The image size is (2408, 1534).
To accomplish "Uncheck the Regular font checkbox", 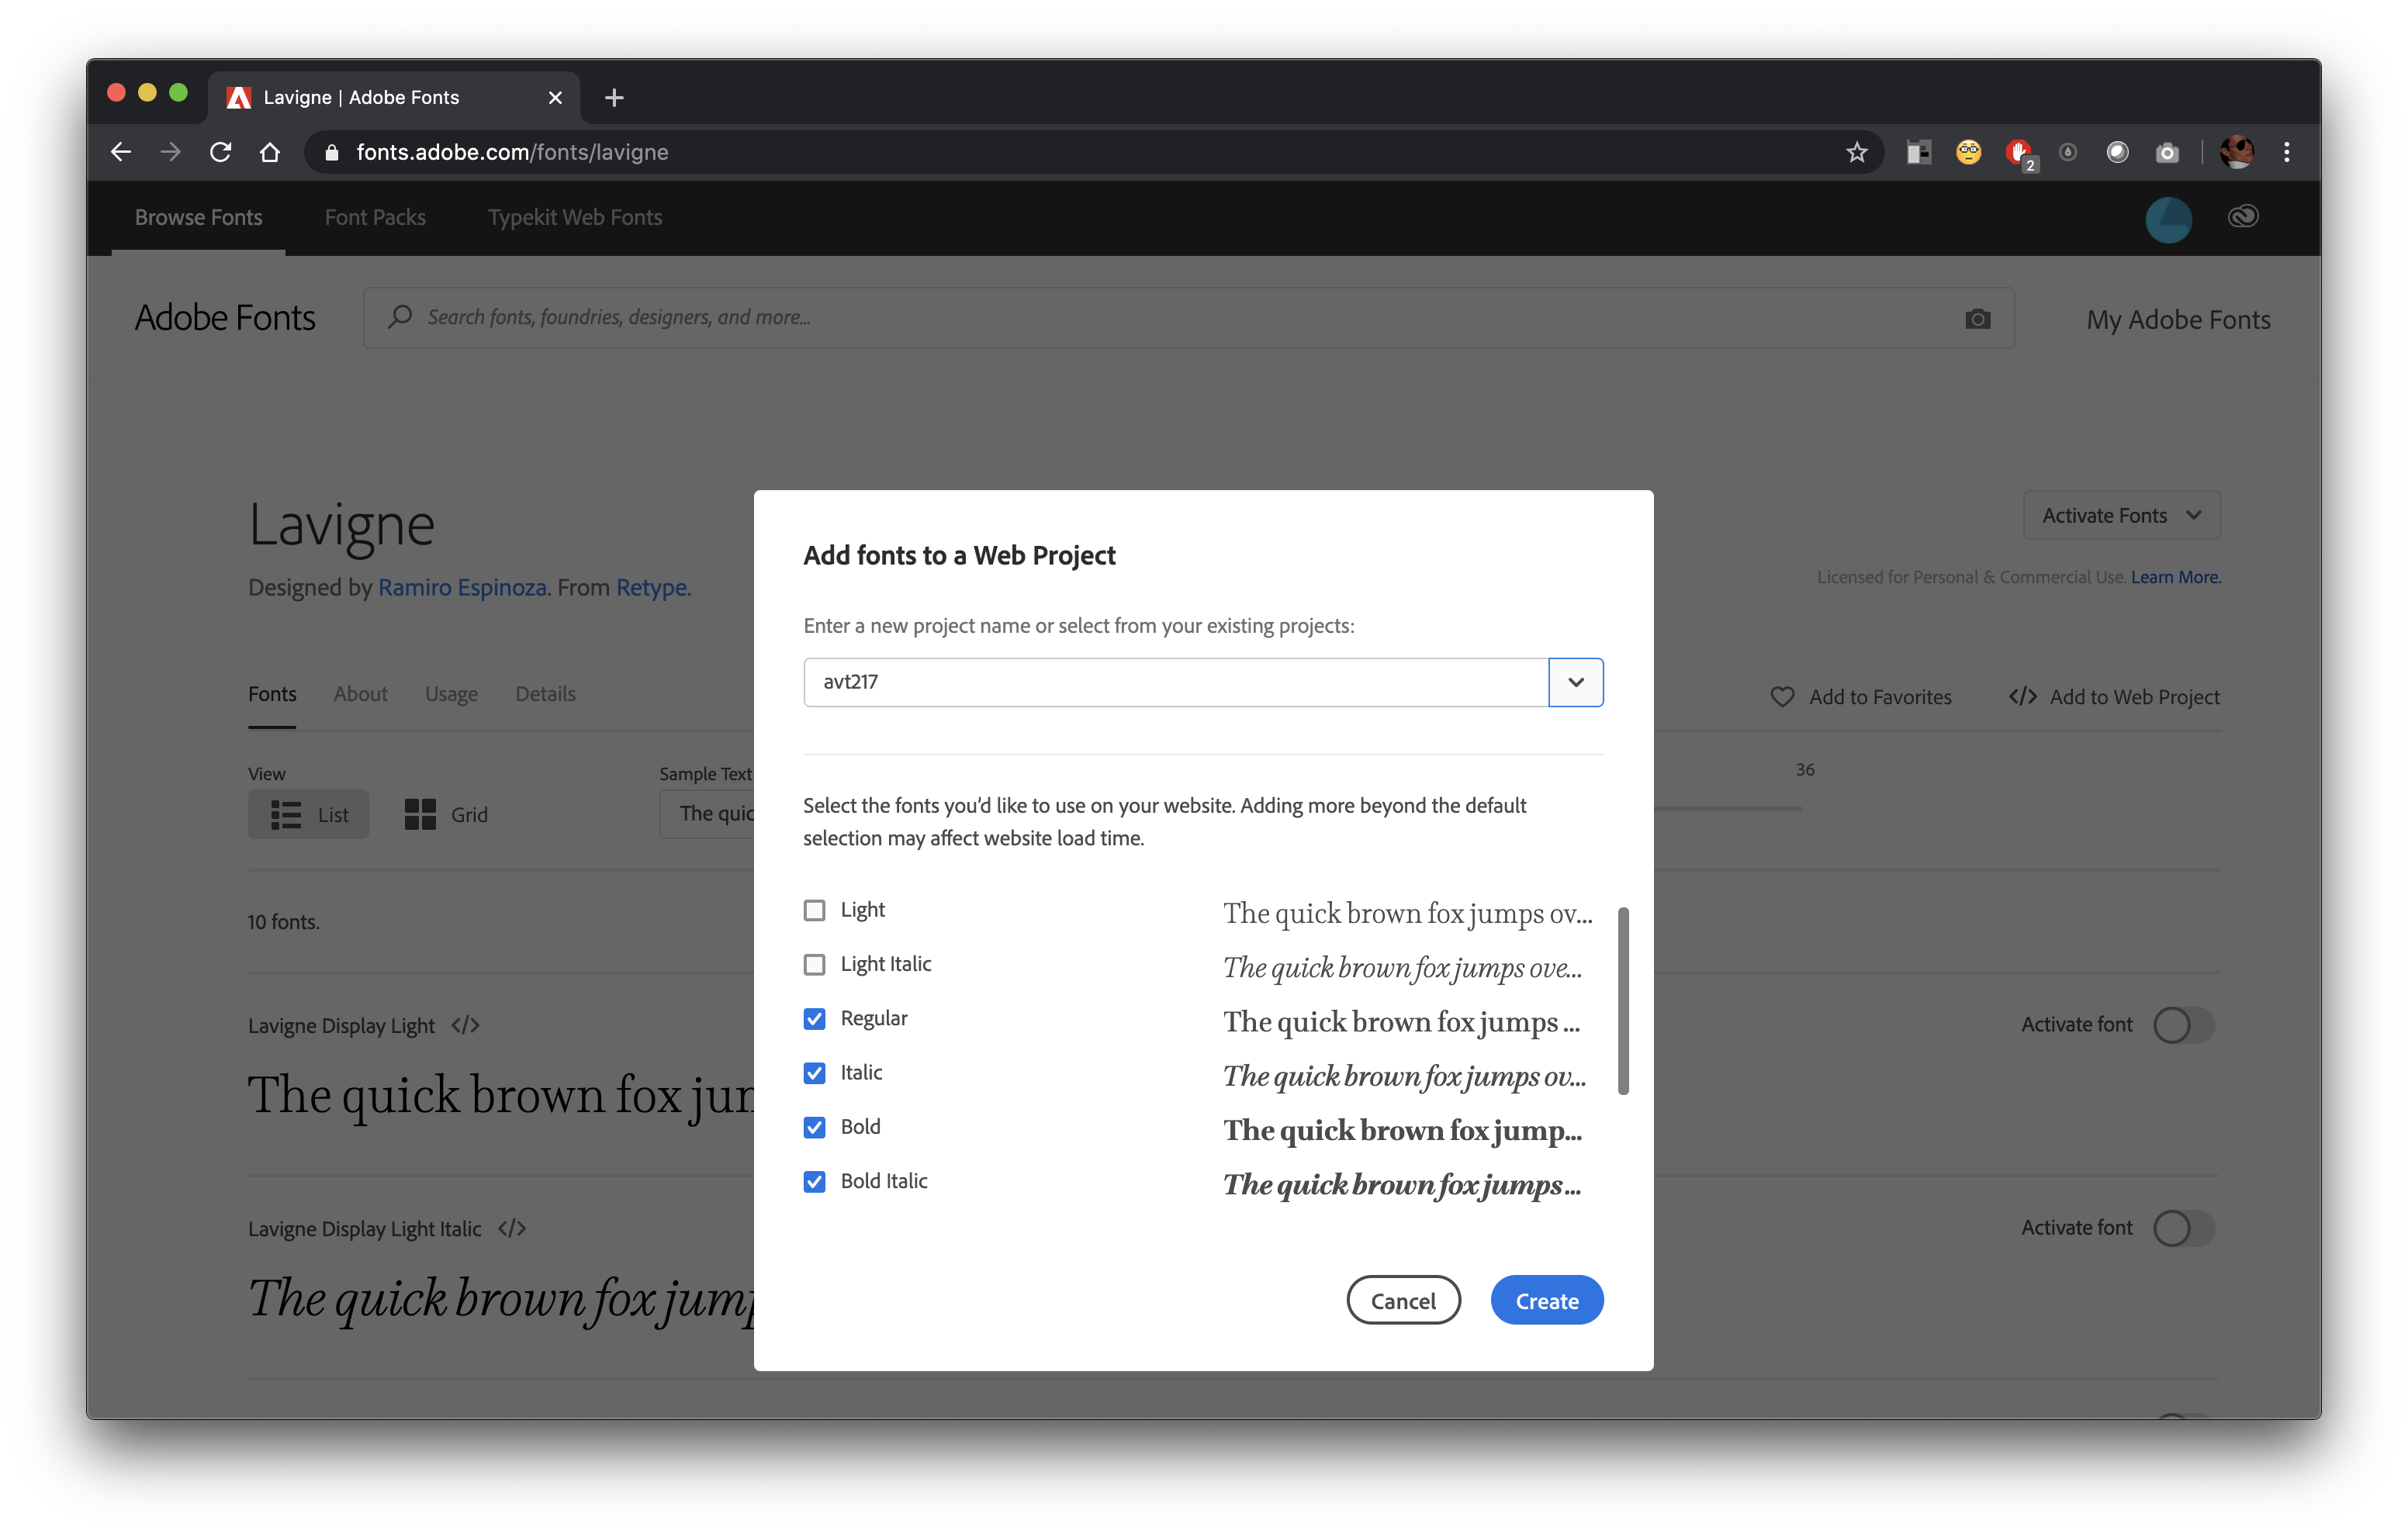I will 814,1018.
